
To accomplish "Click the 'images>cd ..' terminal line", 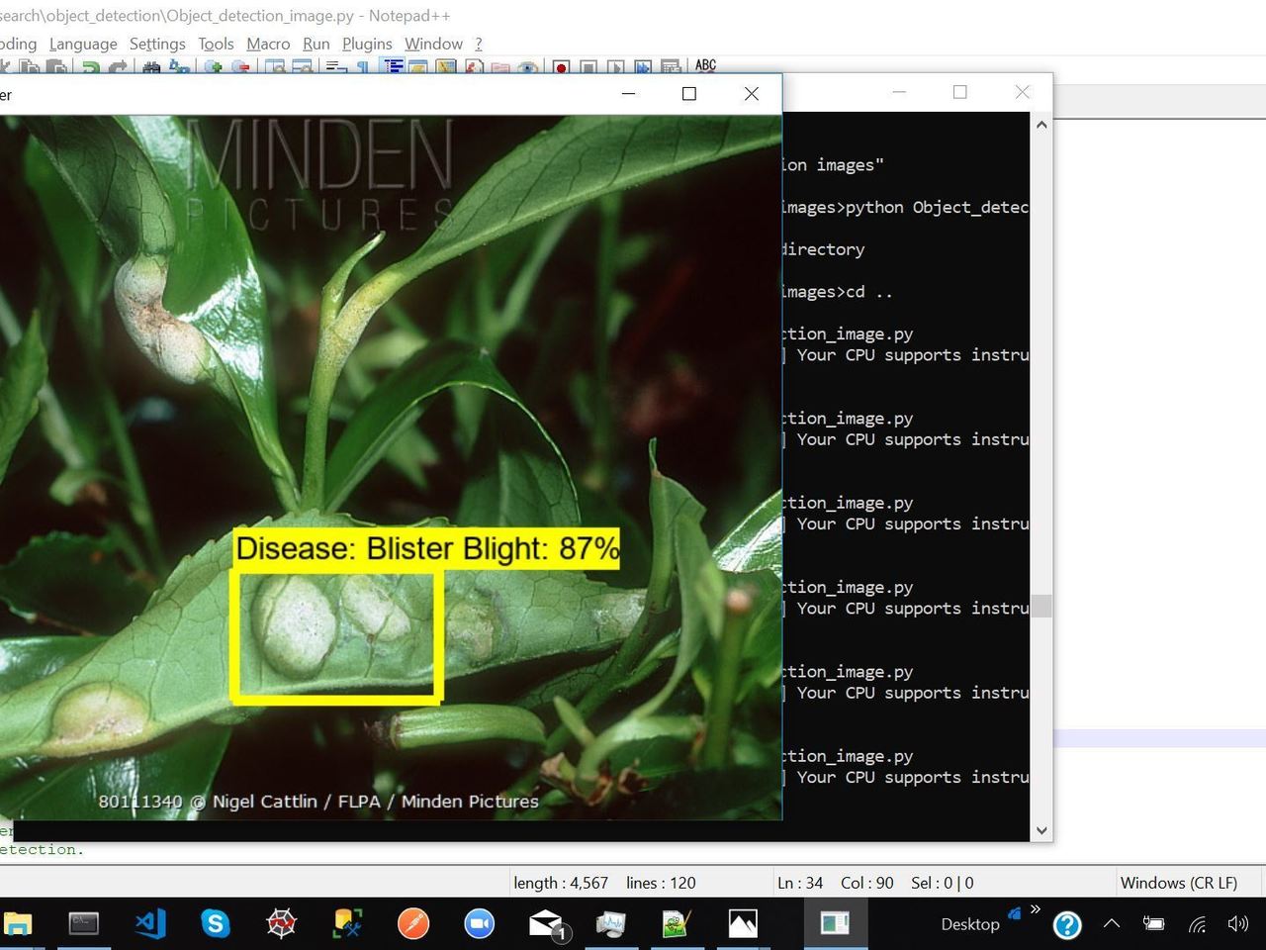I will coord(838,292).
